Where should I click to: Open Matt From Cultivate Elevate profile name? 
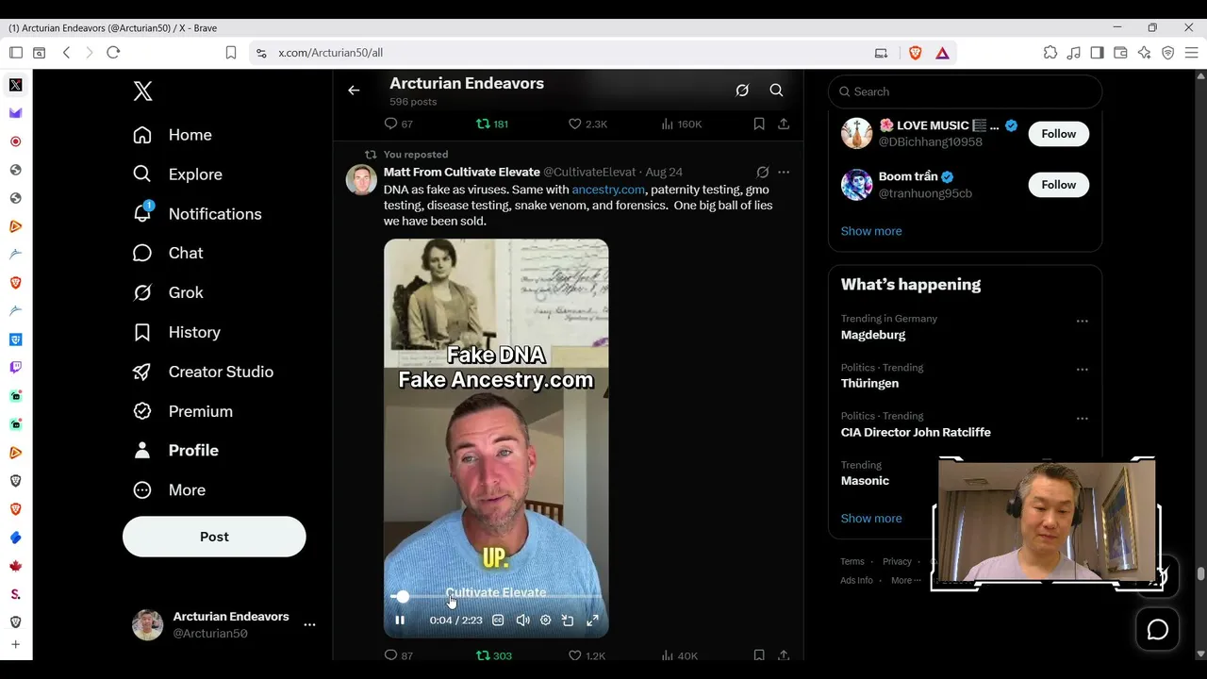click(462, 172)
